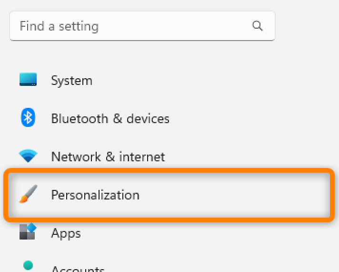339x272 pixels.
Task: Open the Accounts settings page
Action: pyautogui.click(x=78, y=268)
